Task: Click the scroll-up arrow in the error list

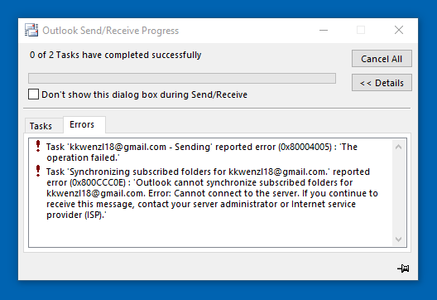Action: click(x=399, y=147)
